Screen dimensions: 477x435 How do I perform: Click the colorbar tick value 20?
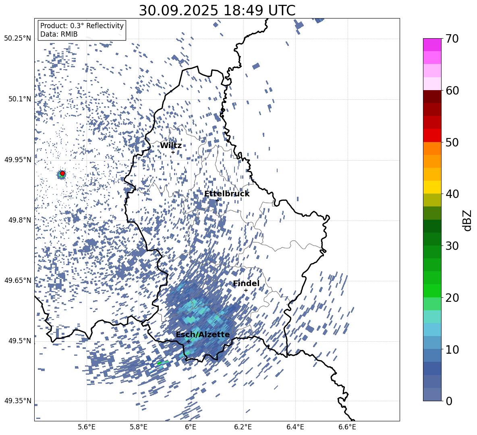pyautogui.click(x=452, y=297)
